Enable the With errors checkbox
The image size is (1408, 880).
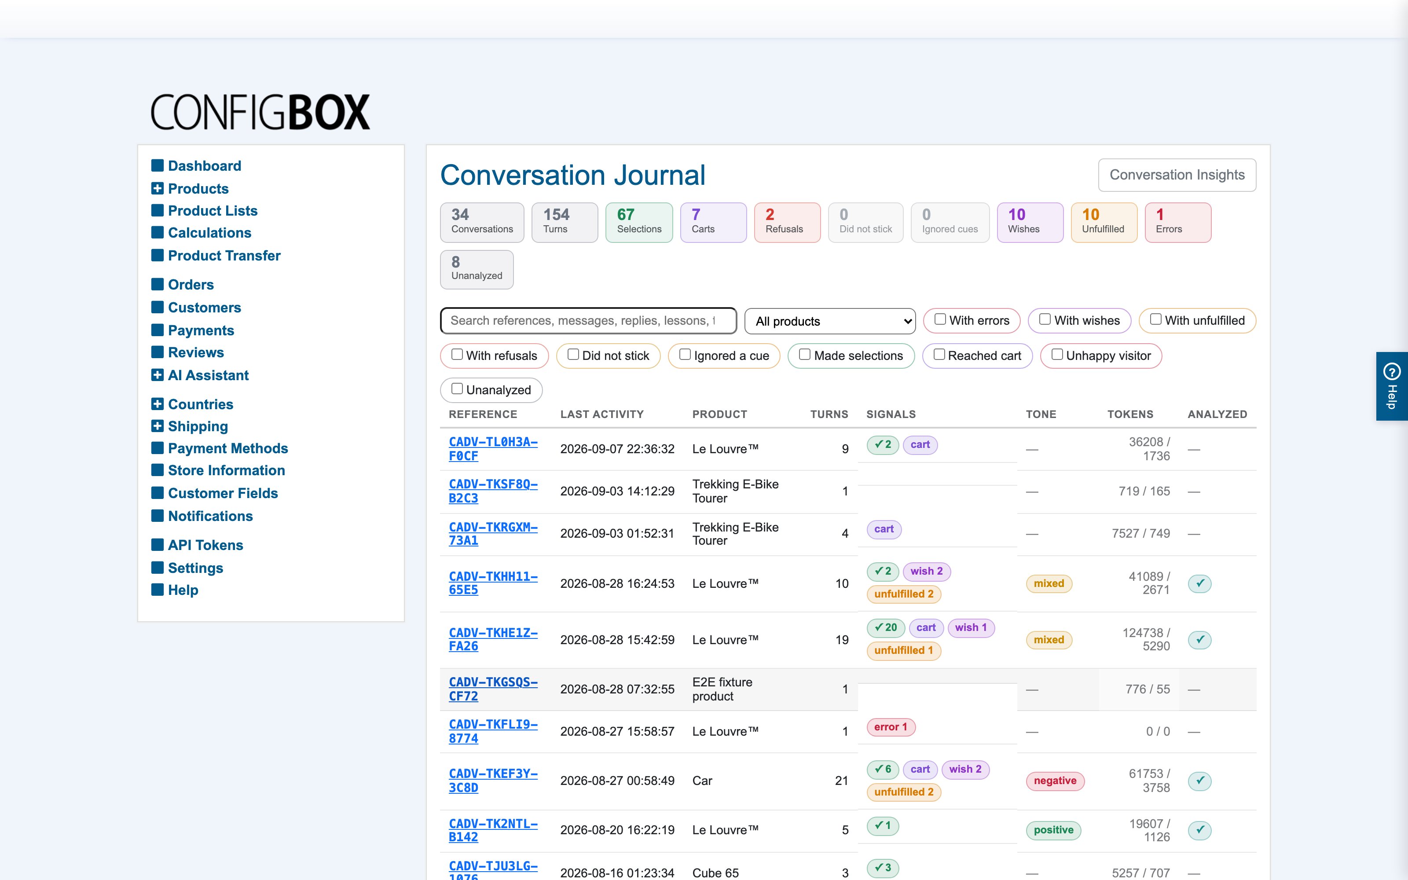click(x=940, y=319)
